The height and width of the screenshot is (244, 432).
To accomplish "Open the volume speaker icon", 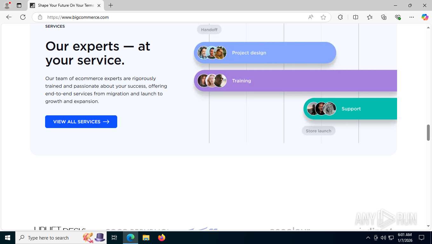I will 383,238.
